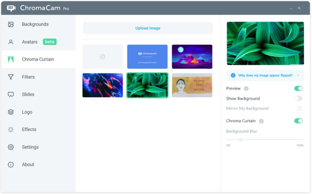Open the Backgrounds panel
The height and width of the screenshot is (194, 312).
tap(35, 24)
